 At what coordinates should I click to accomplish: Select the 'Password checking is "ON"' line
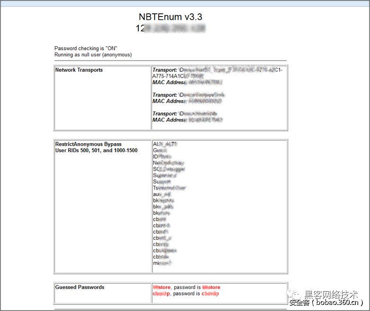[86, 48]
